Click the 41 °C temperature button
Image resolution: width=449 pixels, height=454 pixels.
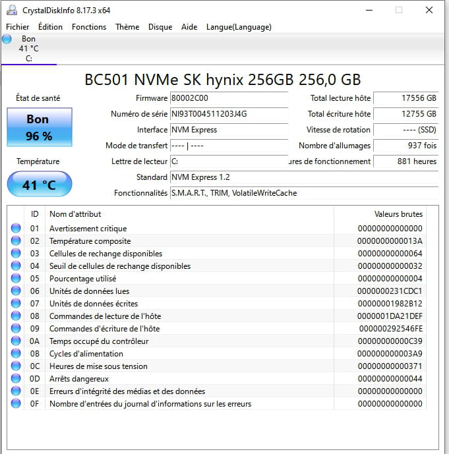(40, 184)
